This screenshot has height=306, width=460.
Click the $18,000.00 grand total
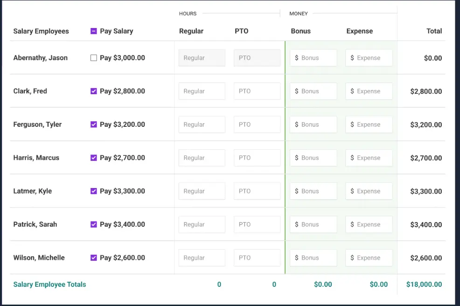(424, 284)
